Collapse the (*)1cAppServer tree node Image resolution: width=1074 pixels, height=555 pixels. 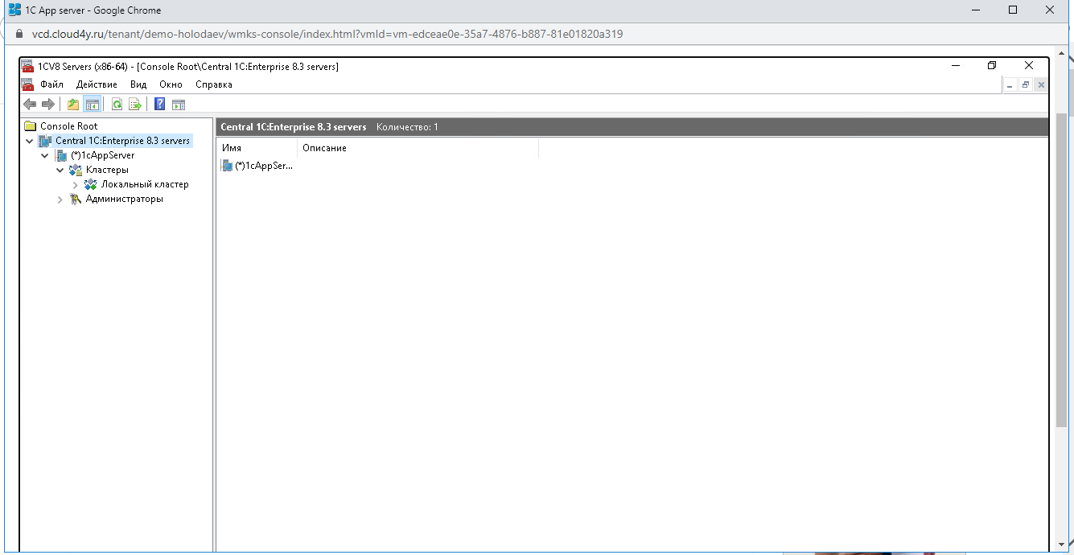coord(45,155)
